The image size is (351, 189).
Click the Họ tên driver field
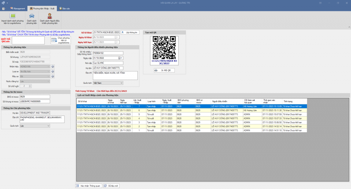[108, 68]
